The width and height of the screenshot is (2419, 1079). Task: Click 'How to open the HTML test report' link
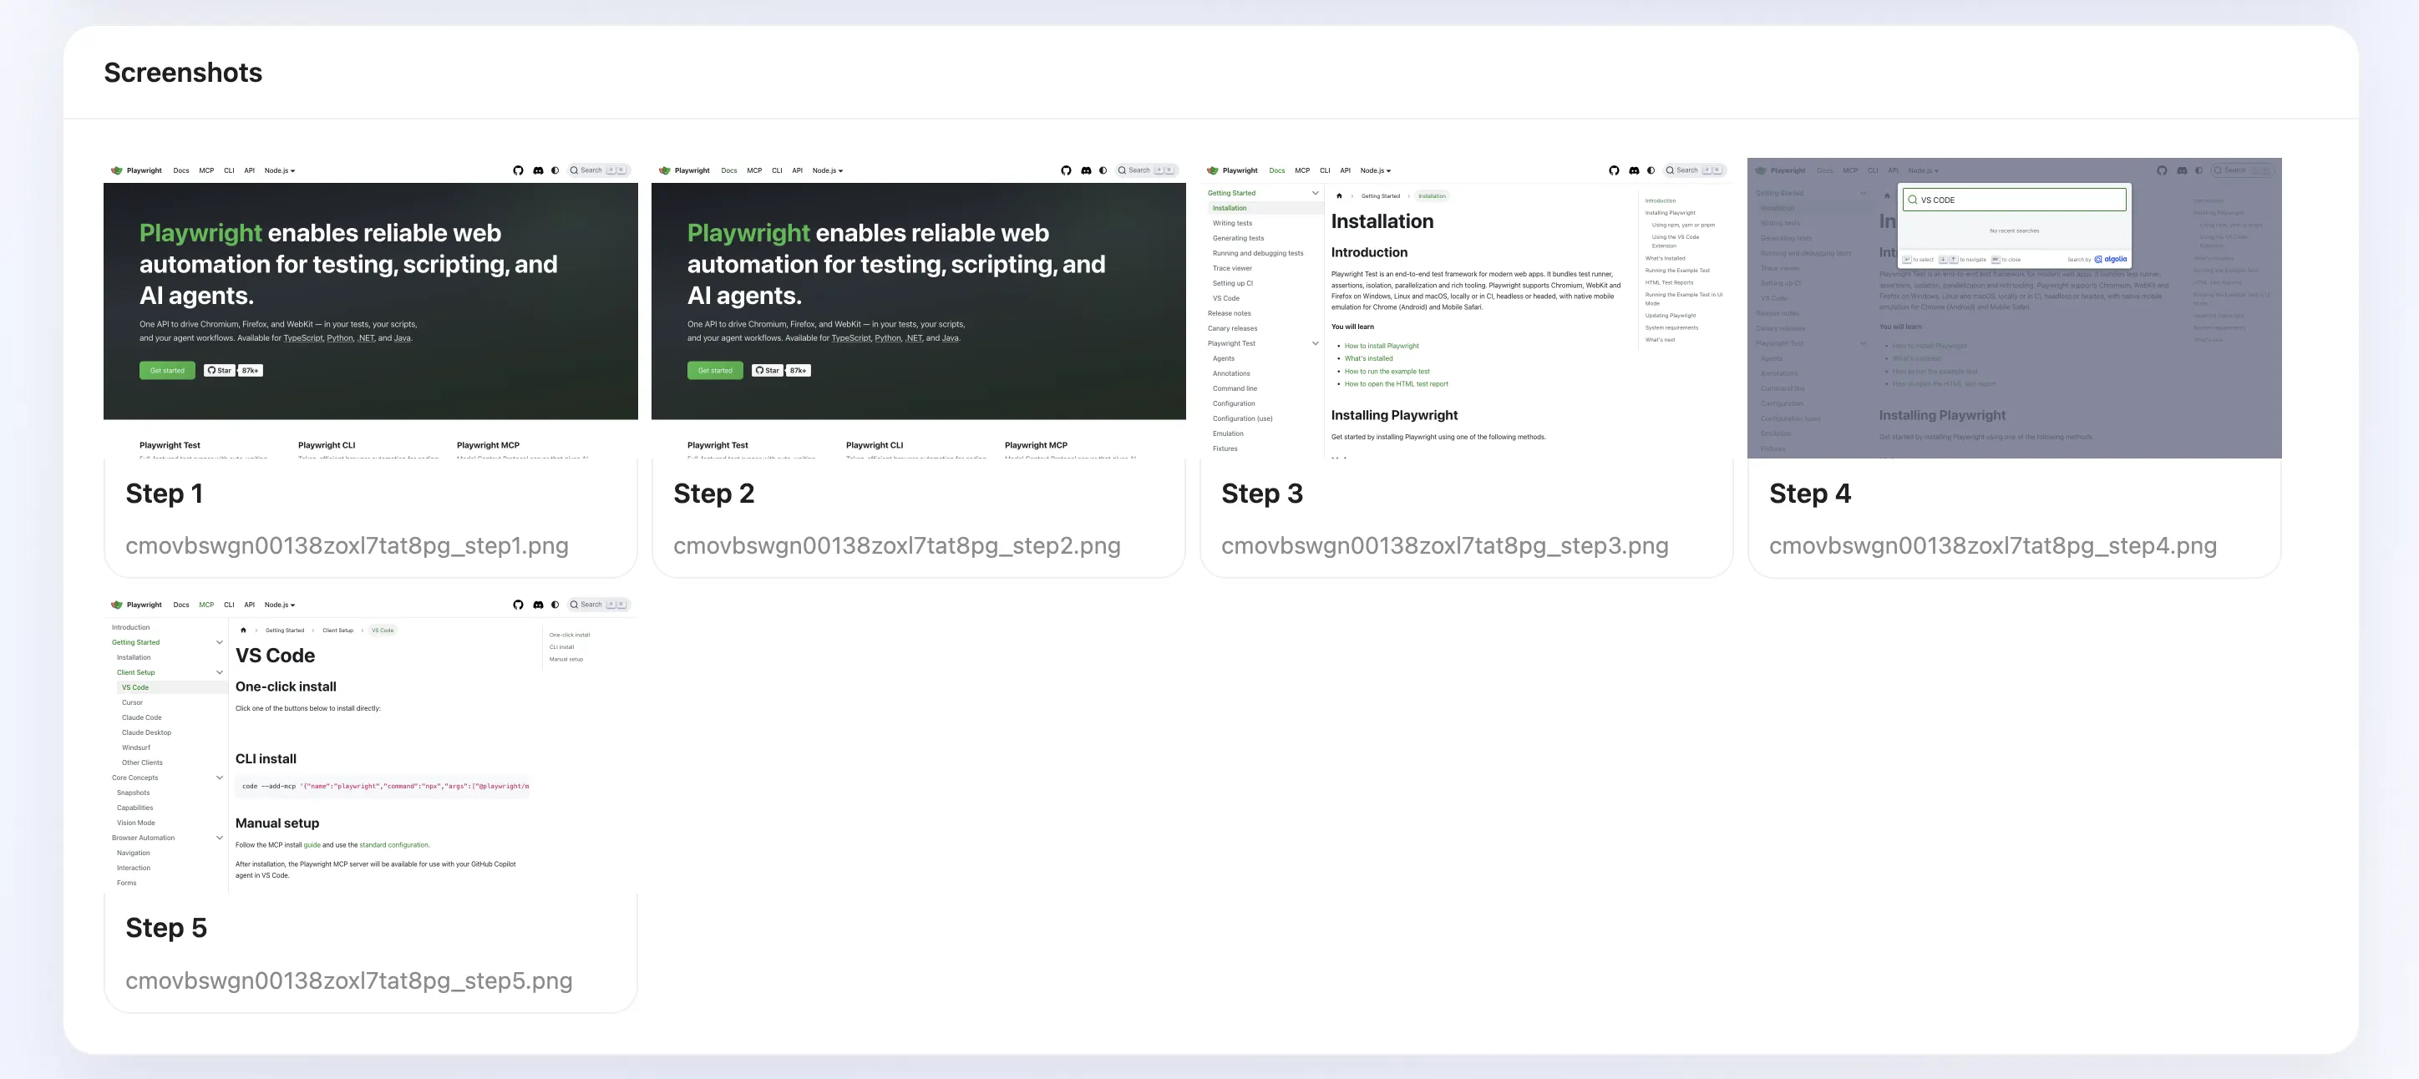[x=1397, y=384]
